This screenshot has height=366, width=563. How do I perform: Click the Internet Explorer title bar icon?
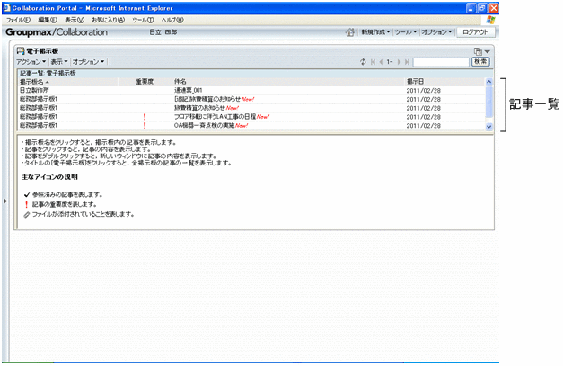(6, 8)
